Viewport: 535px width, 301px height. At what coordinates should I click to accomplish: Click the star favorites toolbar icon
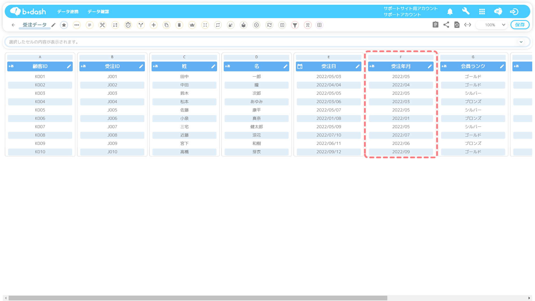tap(64, 25)
